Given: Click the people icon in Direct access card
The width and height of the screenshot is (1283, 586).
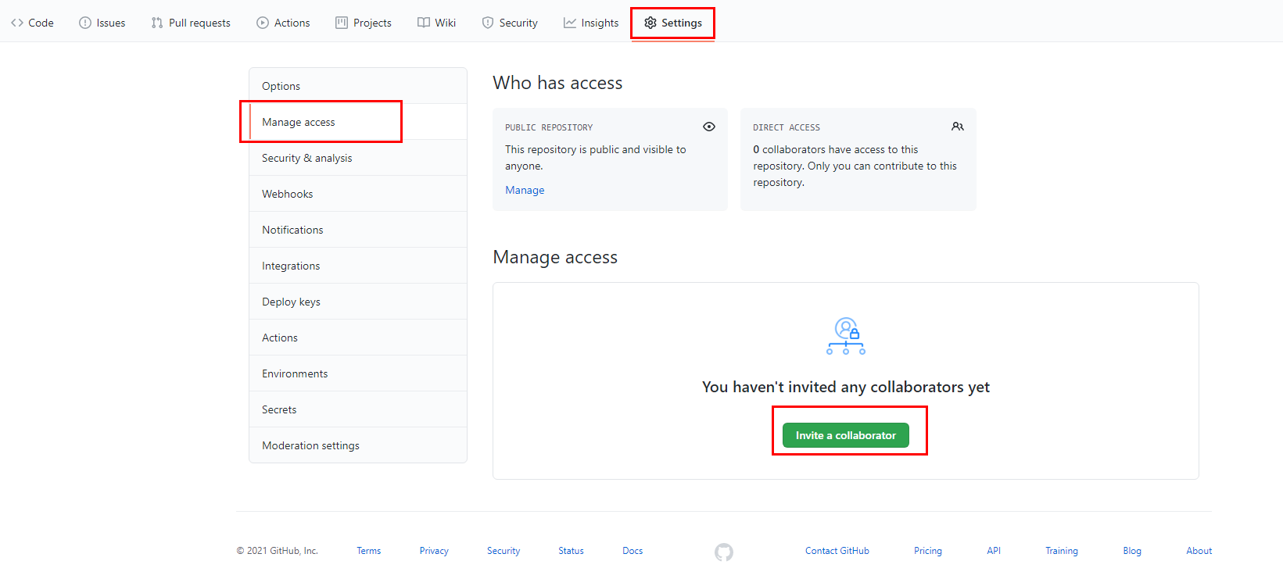Looking at the screenshot, I should click(958, 127).
